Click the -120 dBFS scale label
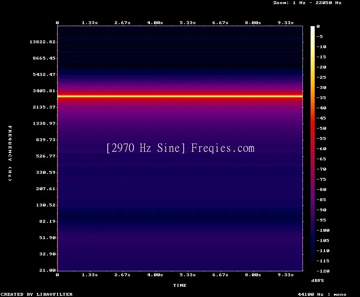Image resolution: width=360 pixels, height=297 pixels. coord(323,271)
